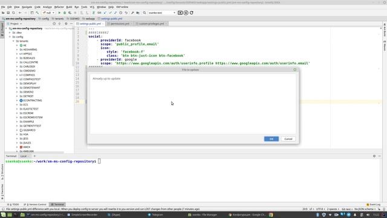387x218 pixels.
Task: Click the VCS Commit checkmark icon
Action: (x=110, y=13)
